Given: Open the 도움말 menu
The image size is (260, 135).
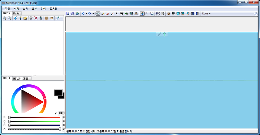Looking at the screenshot, I should point(53,9).
